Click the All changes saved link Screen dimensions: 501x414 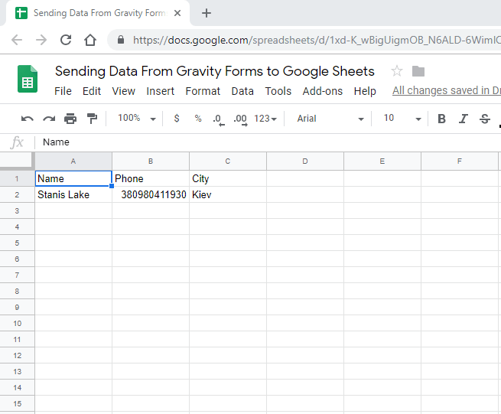click(447, 90)
